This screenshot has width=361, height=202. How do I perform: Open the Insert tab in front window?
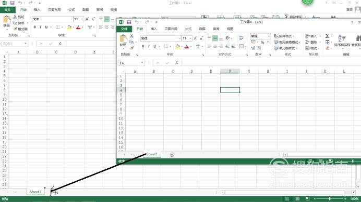pos(153,29)
